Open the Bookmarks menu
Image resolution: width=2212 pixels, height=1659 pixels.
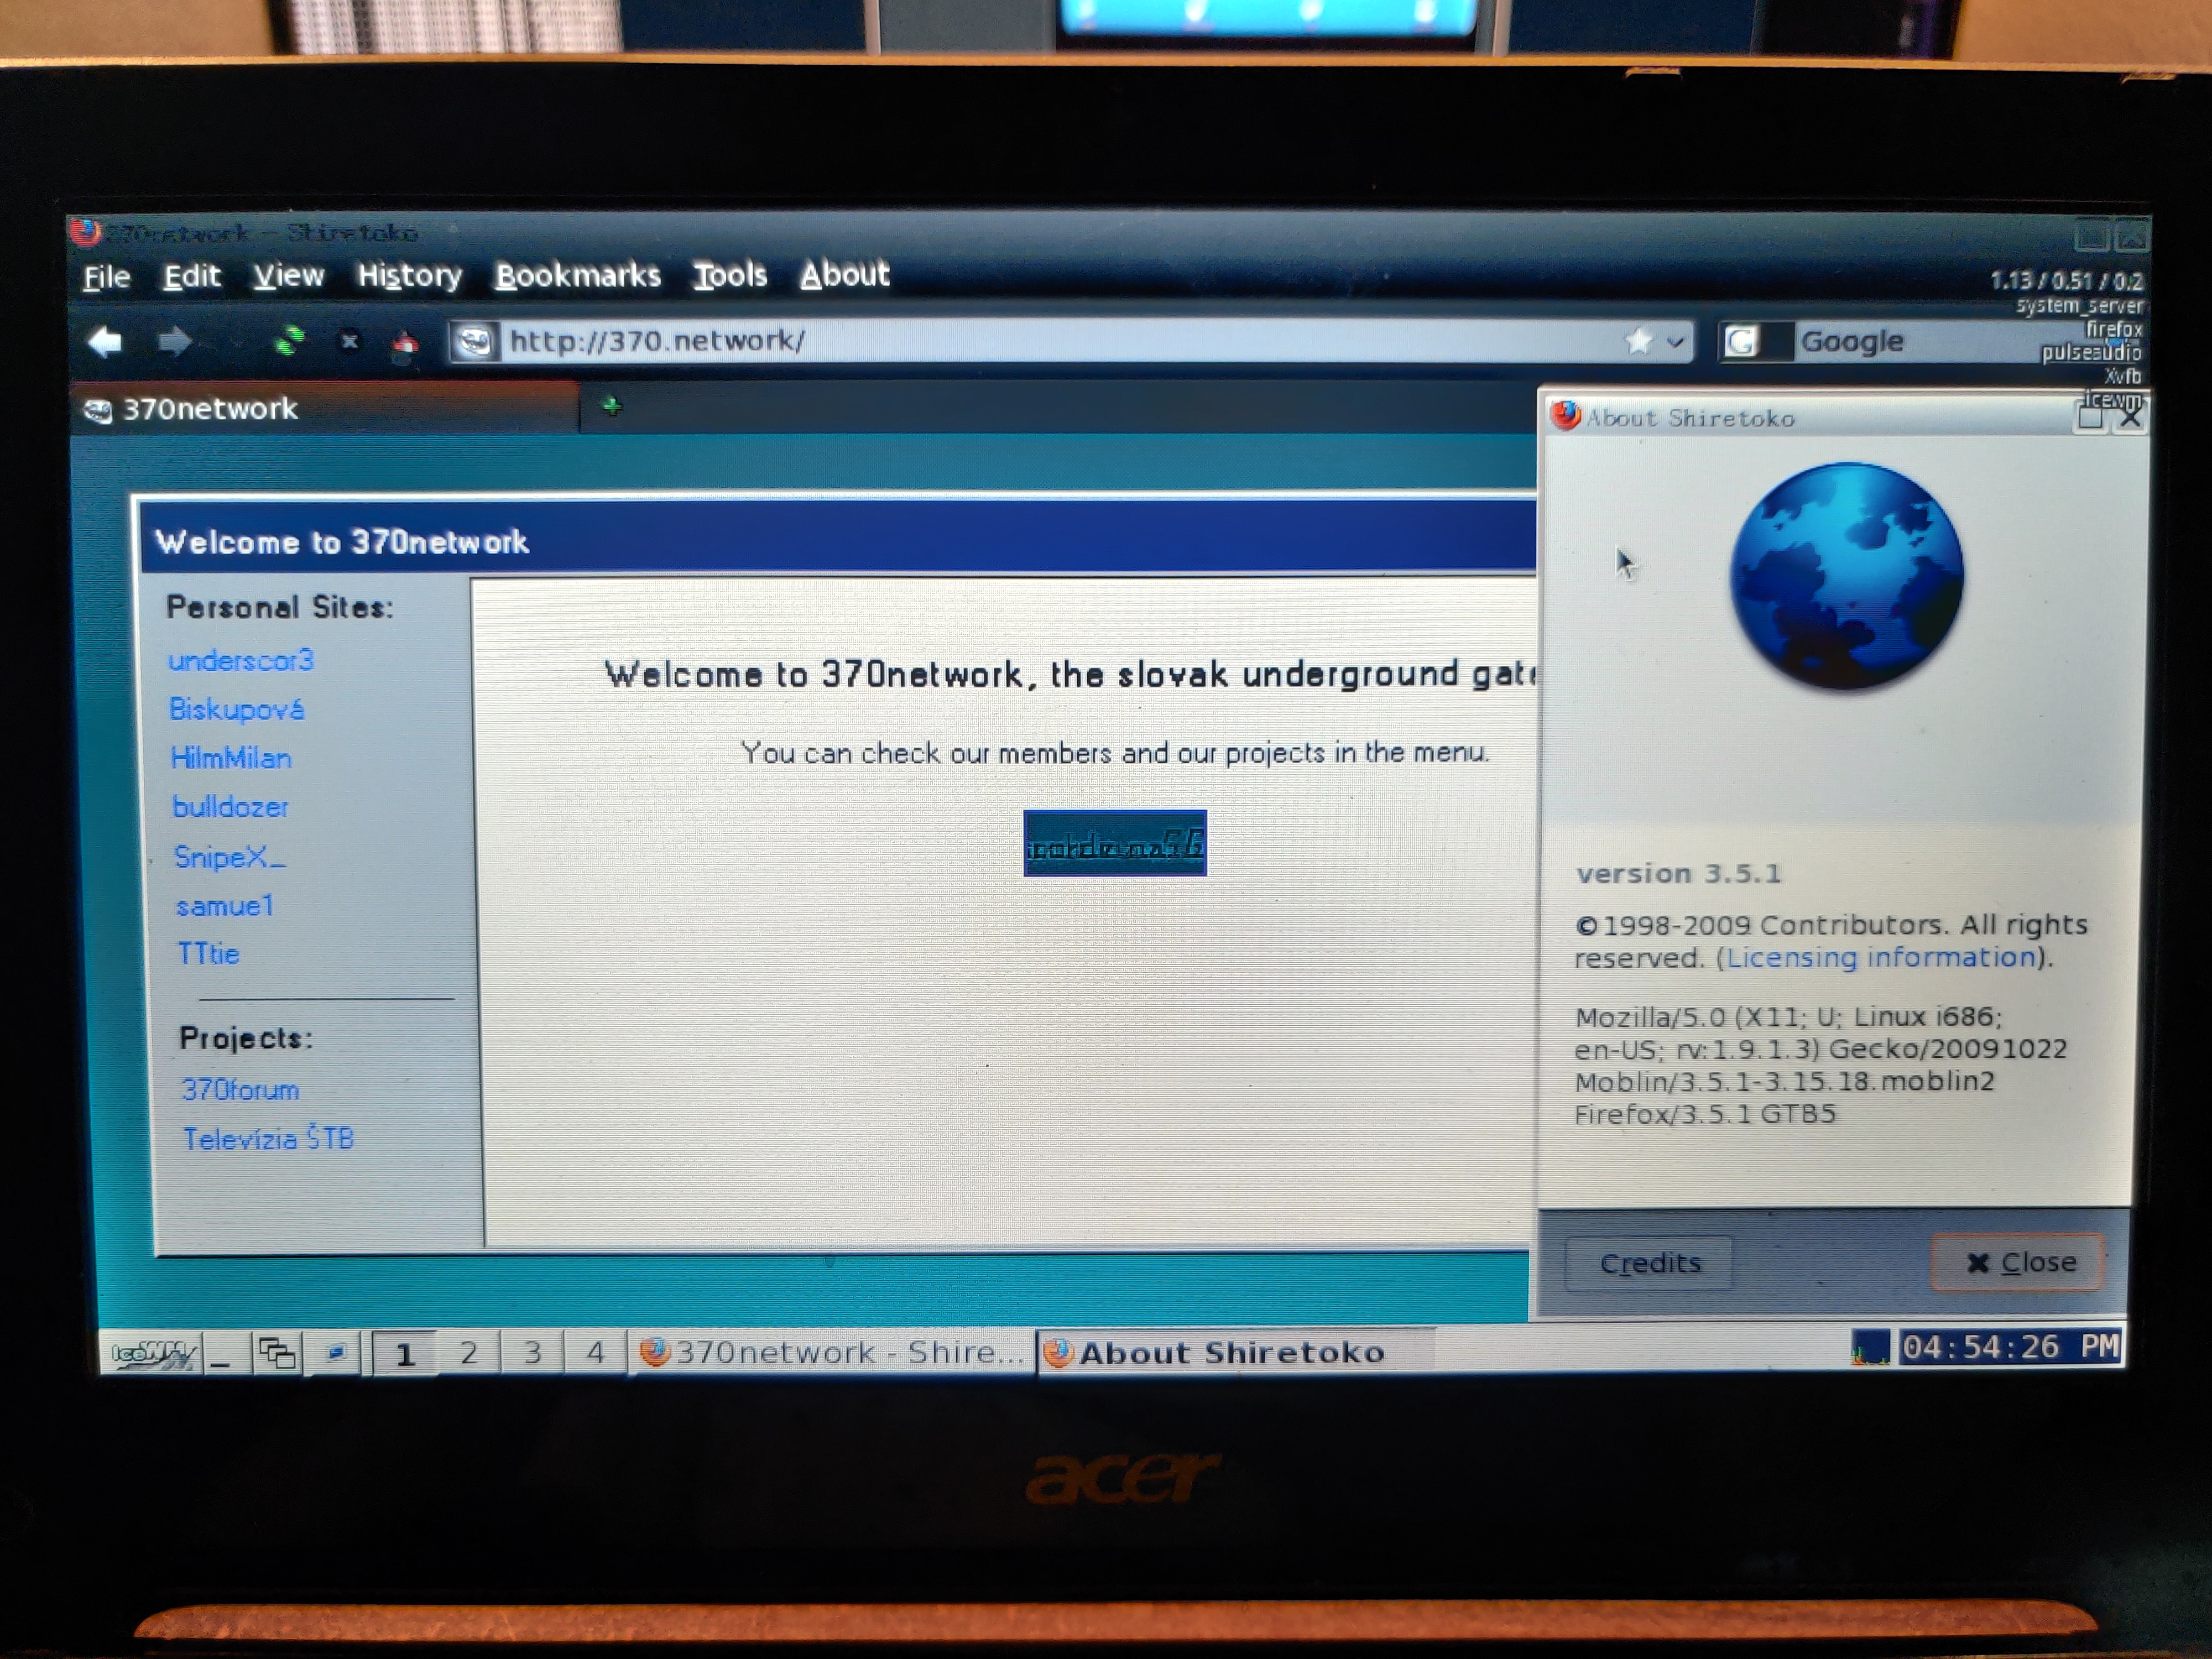click(578, 275)
